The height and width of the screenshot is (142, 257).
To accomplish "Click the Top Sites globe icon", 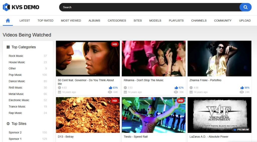I will (x=8, y=124).
